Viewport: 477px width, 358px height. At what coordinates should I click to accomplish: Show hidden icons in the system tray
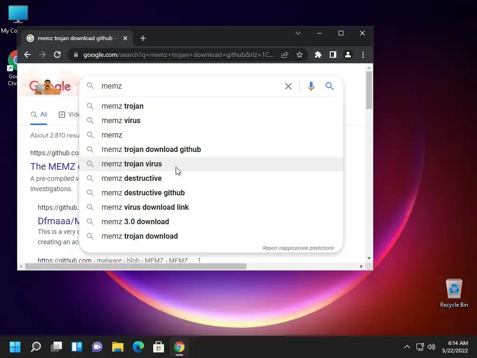click(x=407, y=347)
